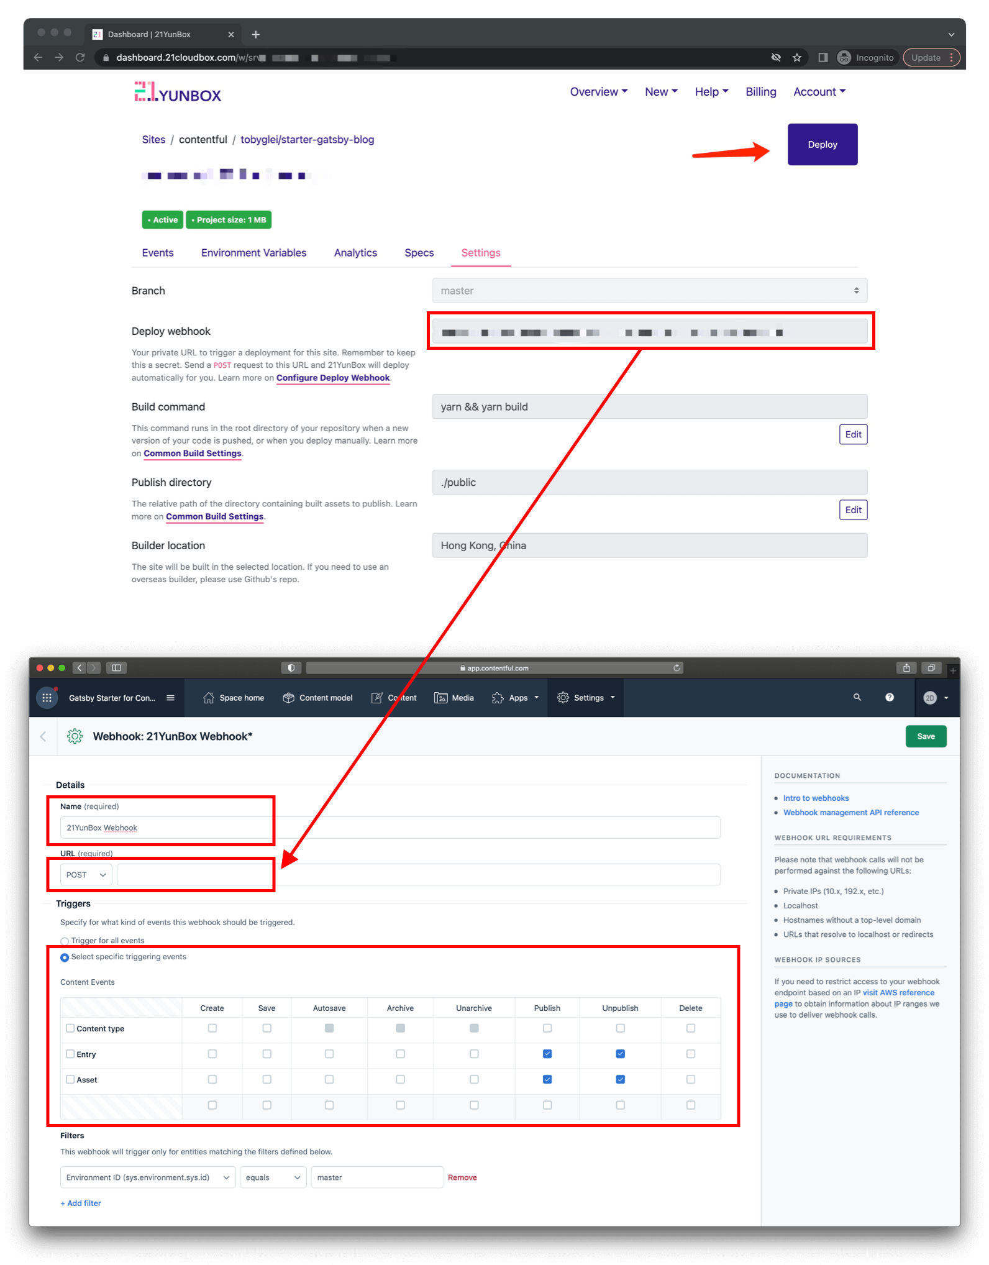
Task: Toggle the Safari sidebar icon
Action: tap(116, 668)
